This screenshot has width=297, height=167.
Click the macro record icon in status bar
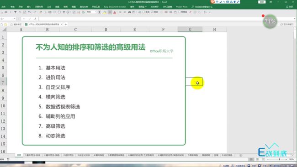(8, 159)
